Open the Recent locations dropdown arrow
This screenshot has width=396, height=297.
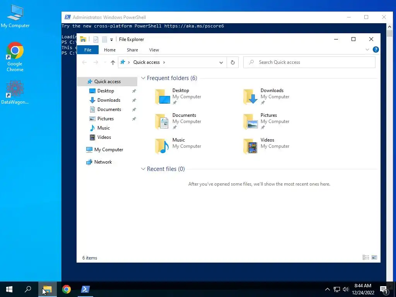coord(105,62)
